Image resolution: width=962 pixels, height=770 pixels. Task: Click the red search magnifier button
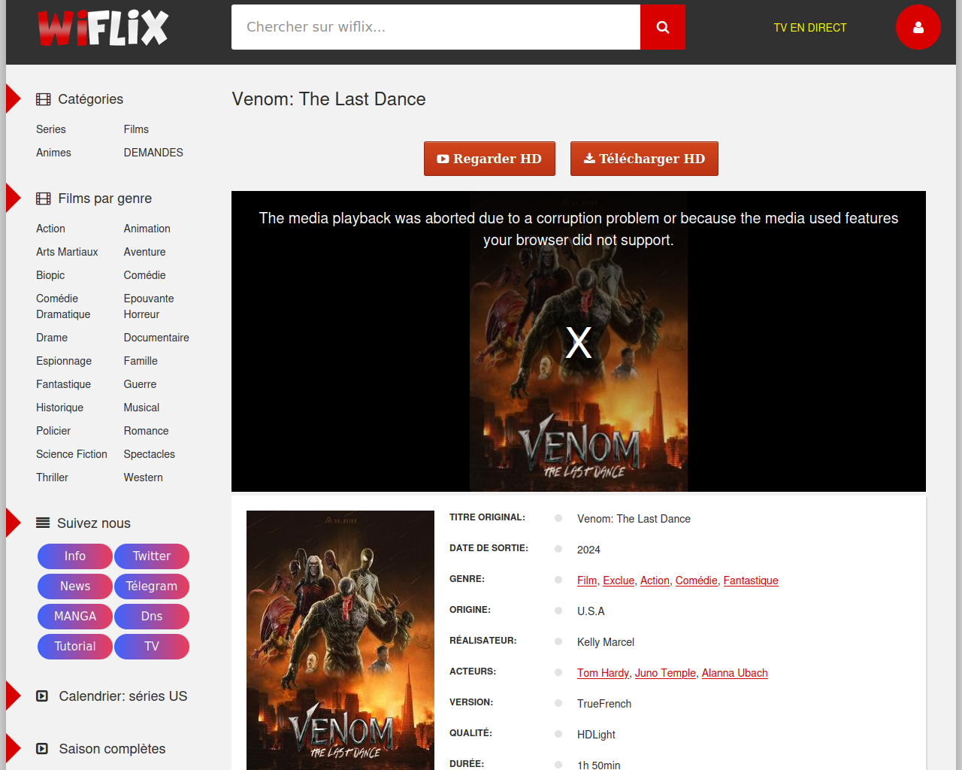[662, 27]
